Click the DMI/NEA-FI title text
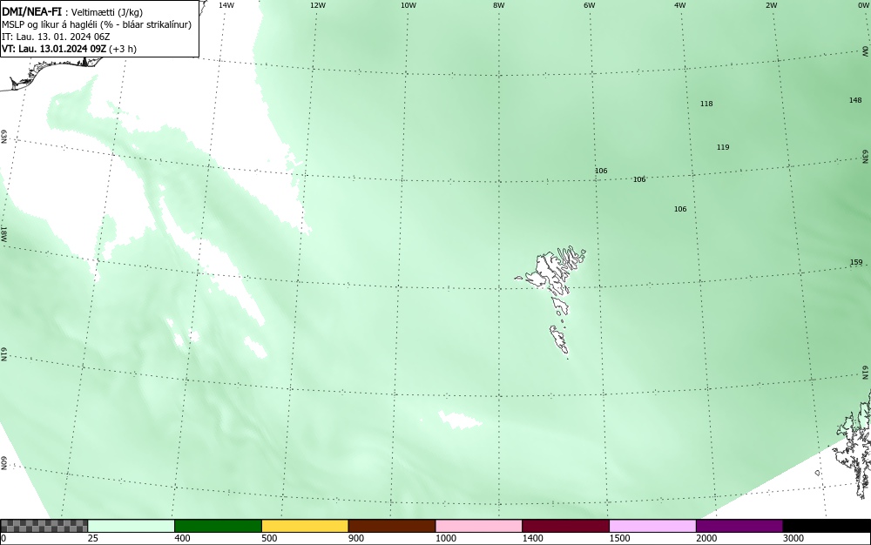 pyautogui.click(x=31, y=11)
